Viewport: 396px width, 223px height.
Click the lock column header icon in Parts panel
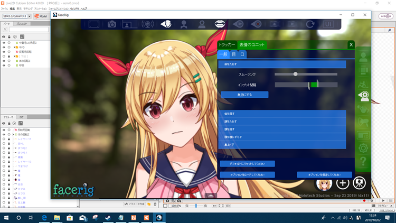coord(9,36)
